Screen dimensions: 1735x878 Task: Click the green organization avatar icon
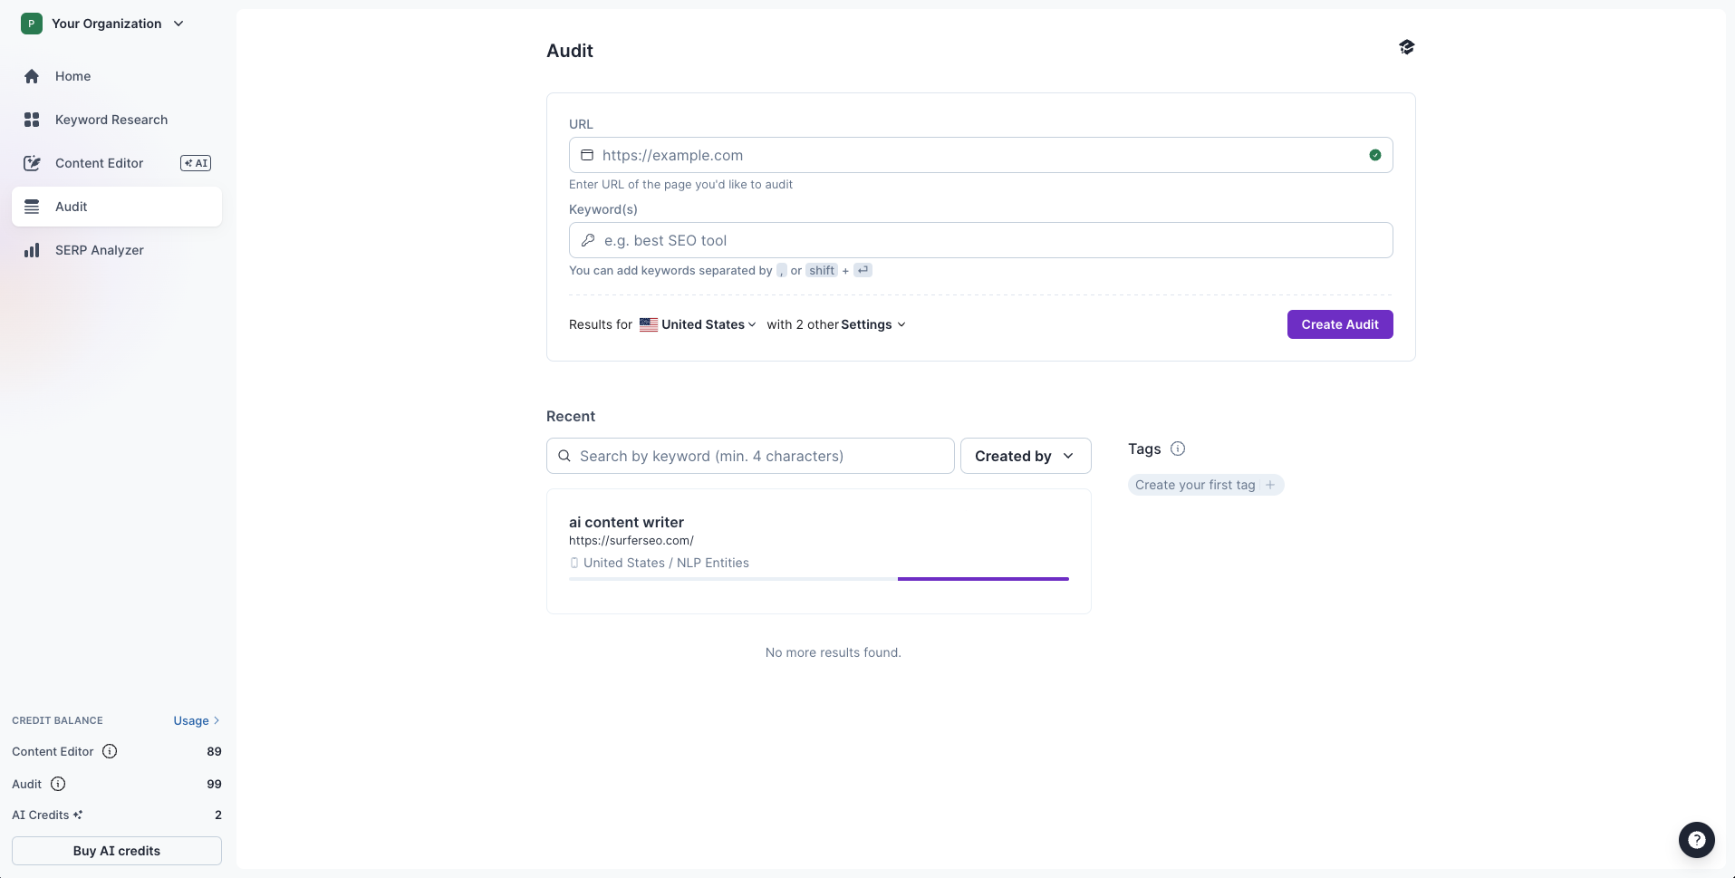(32, 24)
